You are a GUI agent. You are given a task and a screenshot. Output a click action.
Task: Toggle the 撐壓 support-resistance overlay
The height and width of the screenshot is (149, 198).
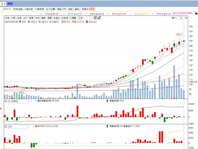[x=49, y=18]
